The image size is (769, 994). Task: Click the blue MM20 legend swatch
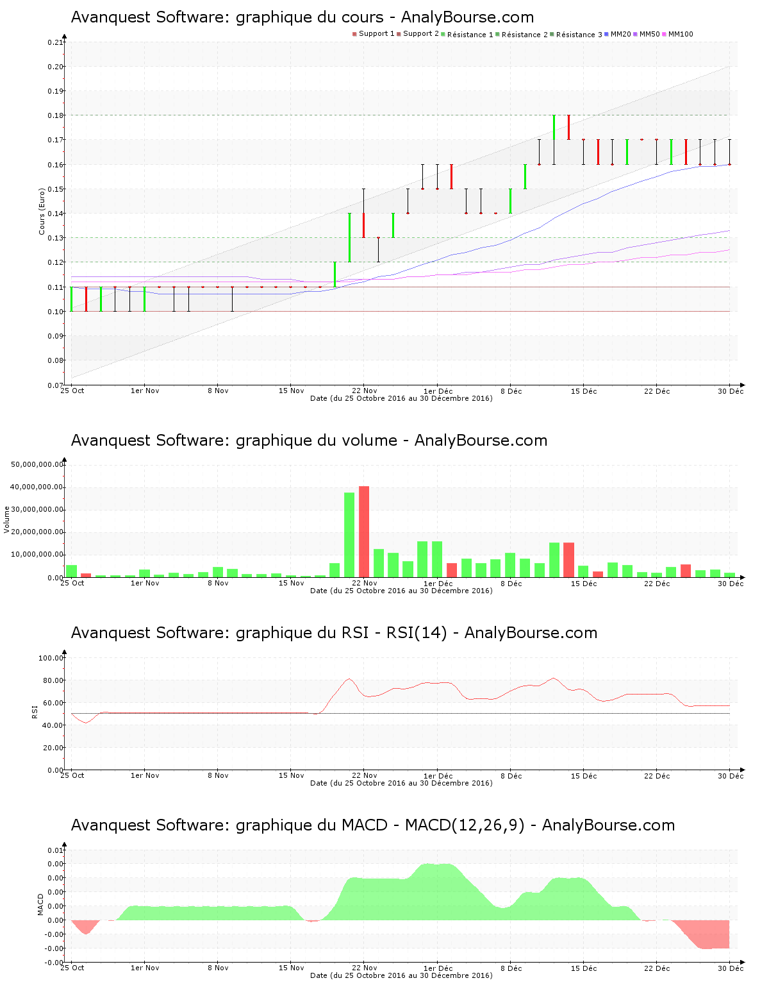(606, 34)
